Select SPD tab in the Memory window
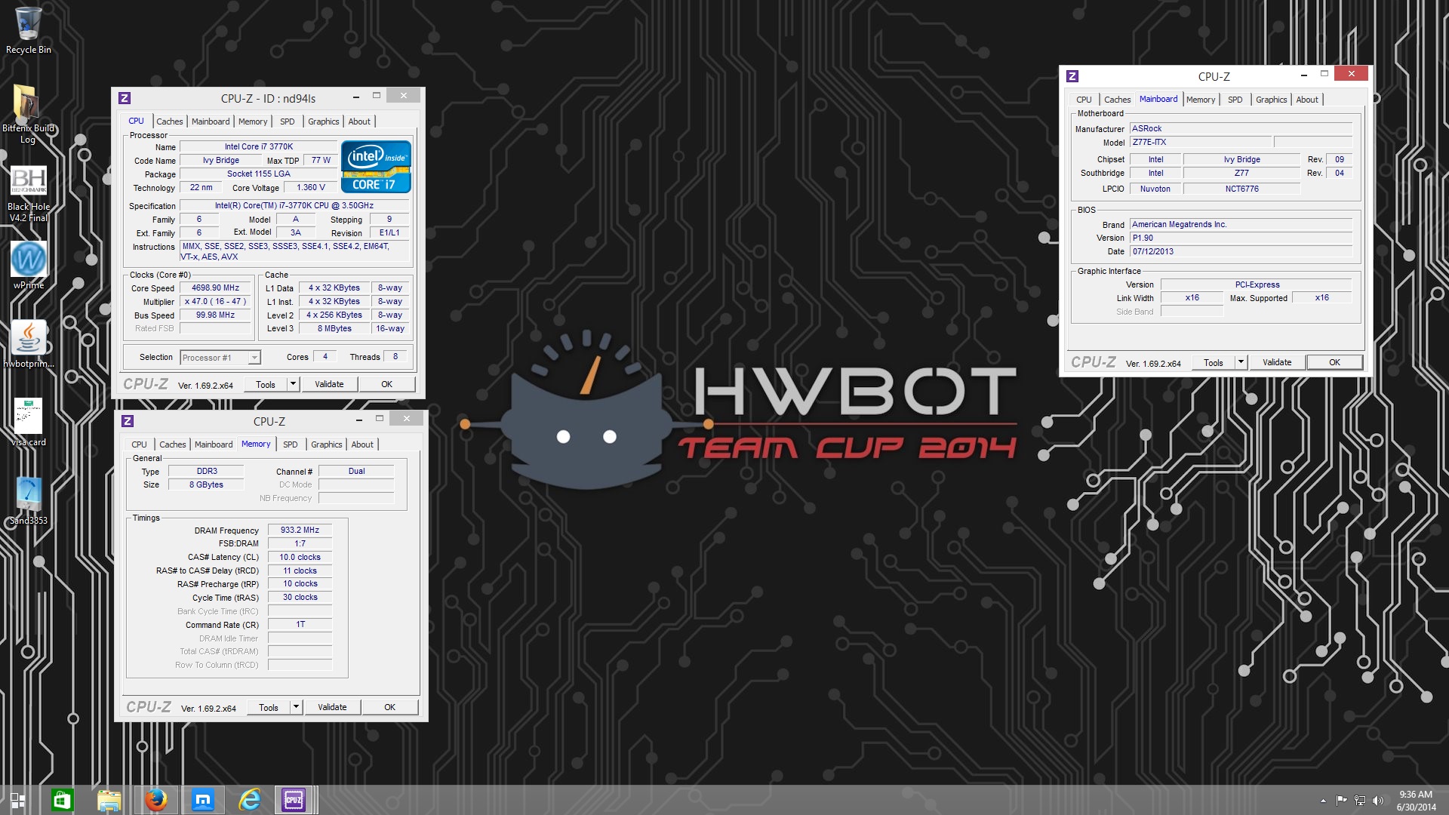This screenshot has width=1449, height=815. (x=291, y=444)
